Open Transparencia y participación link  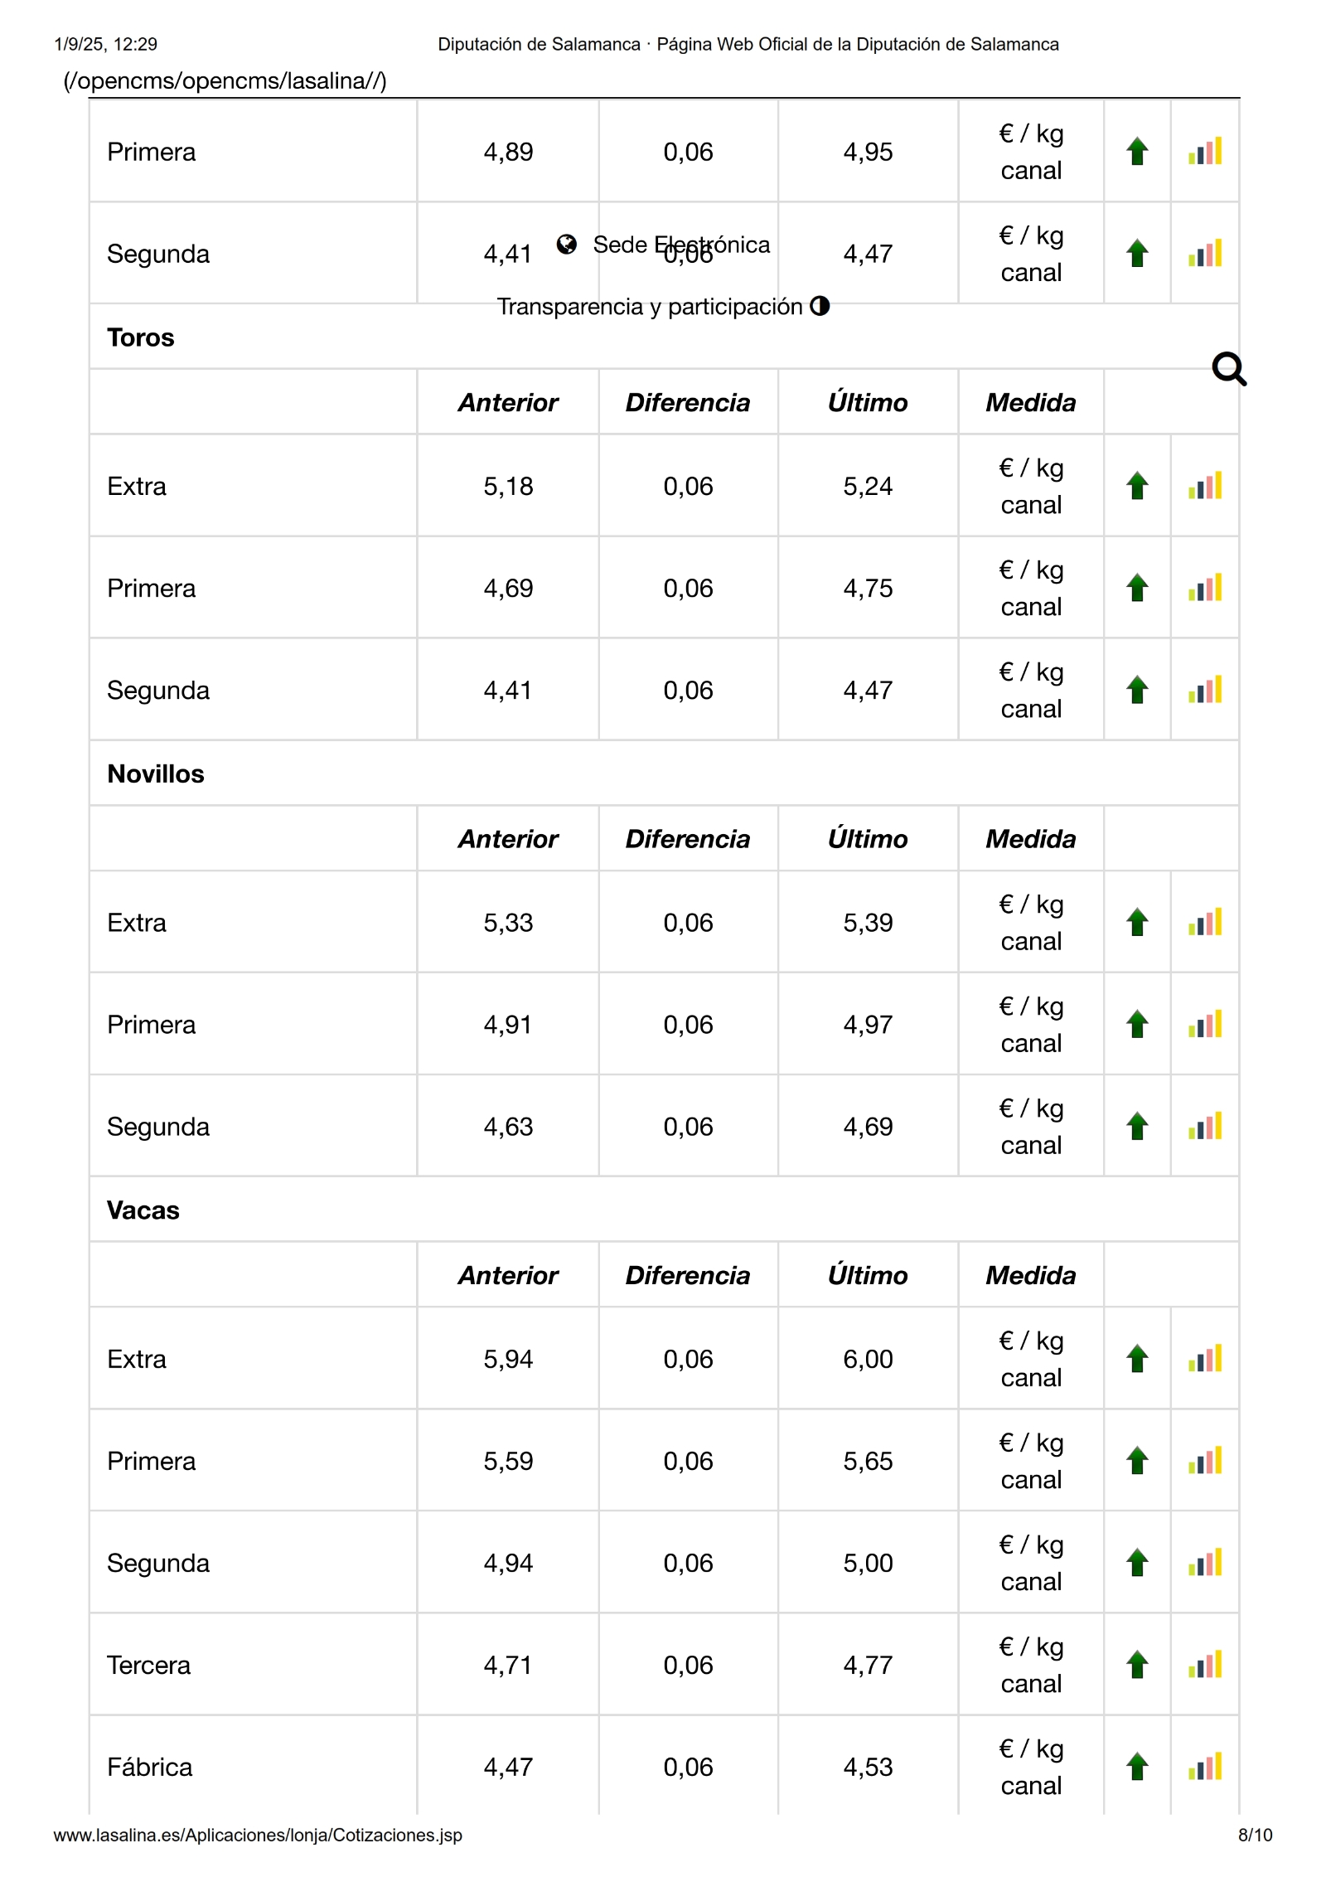coord(650,307)
